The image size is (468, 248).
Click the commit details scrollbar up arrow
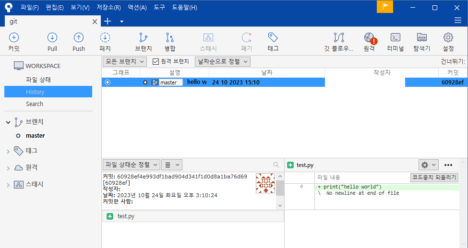(280, 176)
